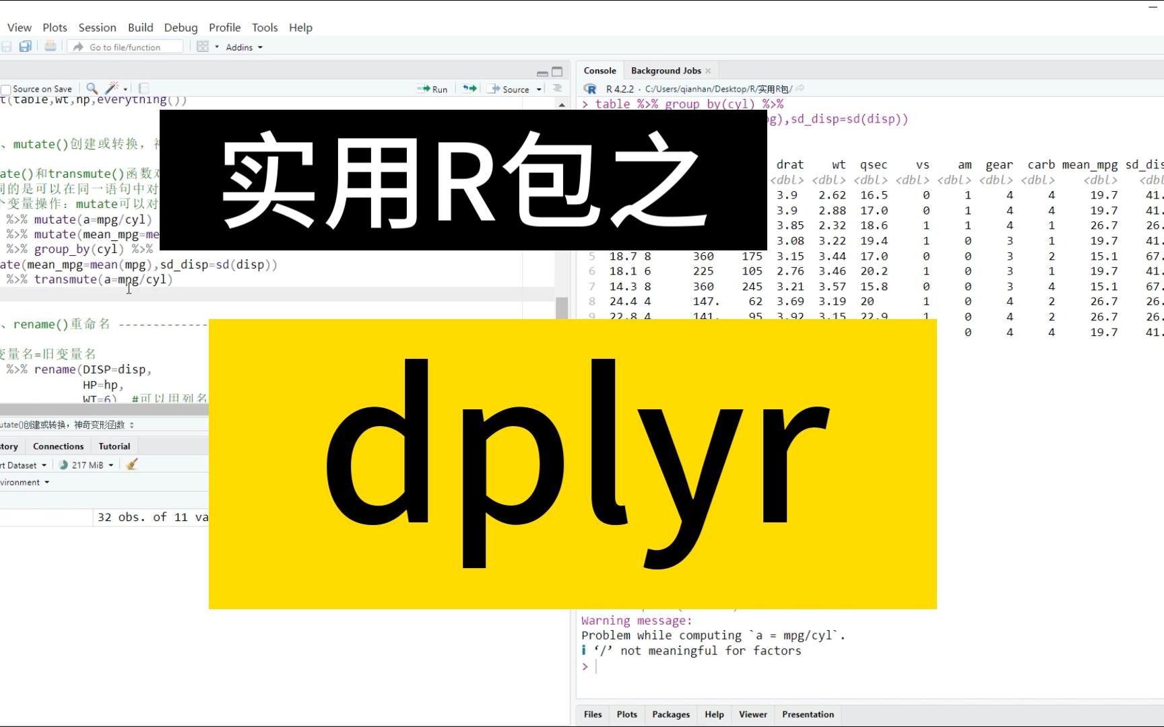Switch to the Connections tab
1164x727 pixels.
coord(58,446)
